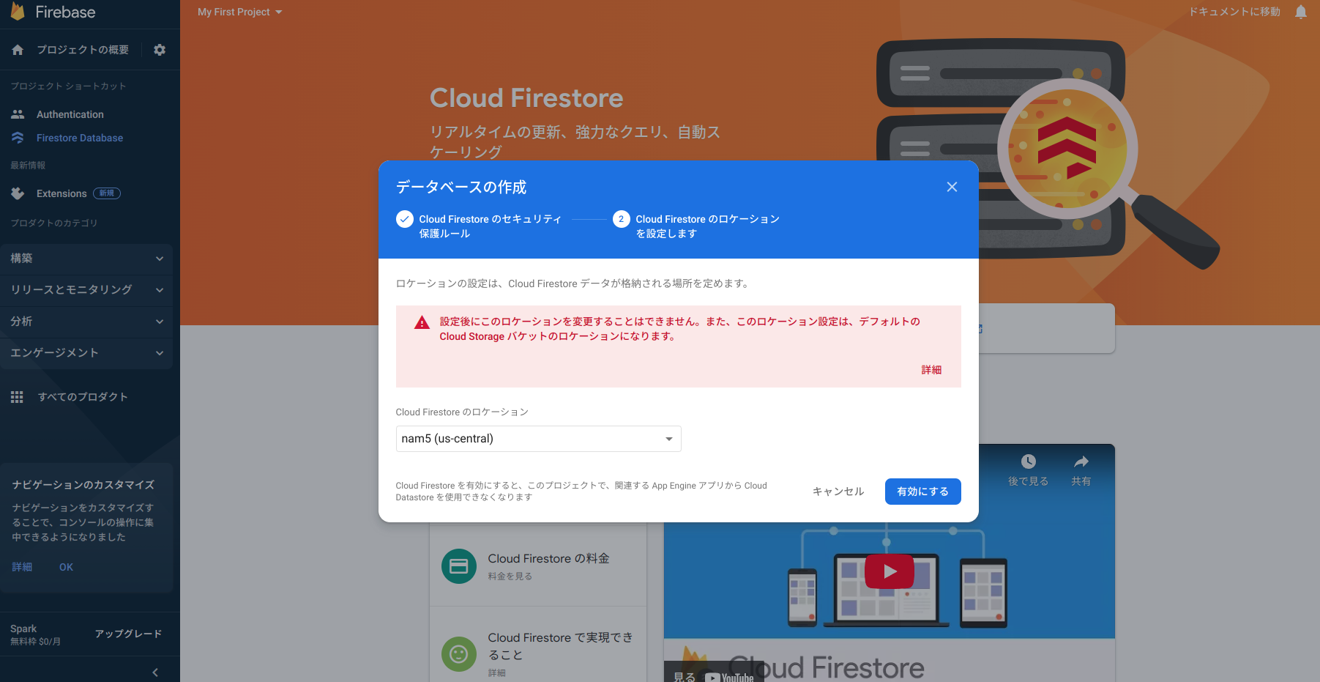Expand the エンゲージメント section
The height and width of the screenshot is (682, 1320).
pos(86,353)
